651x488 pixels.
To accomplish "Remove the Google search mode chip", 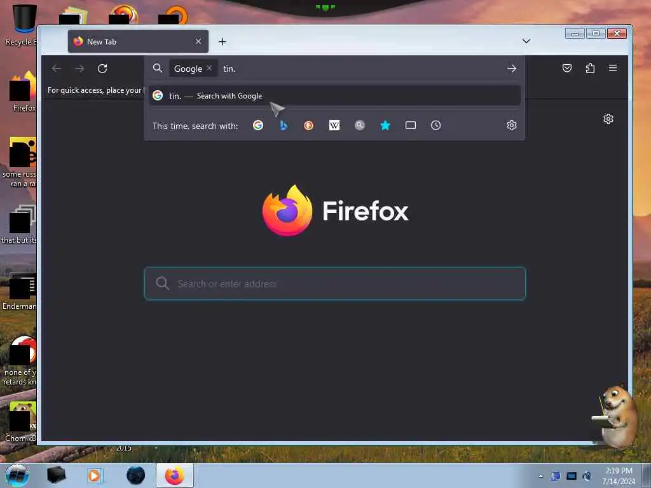I will click(x=209, y=68).
